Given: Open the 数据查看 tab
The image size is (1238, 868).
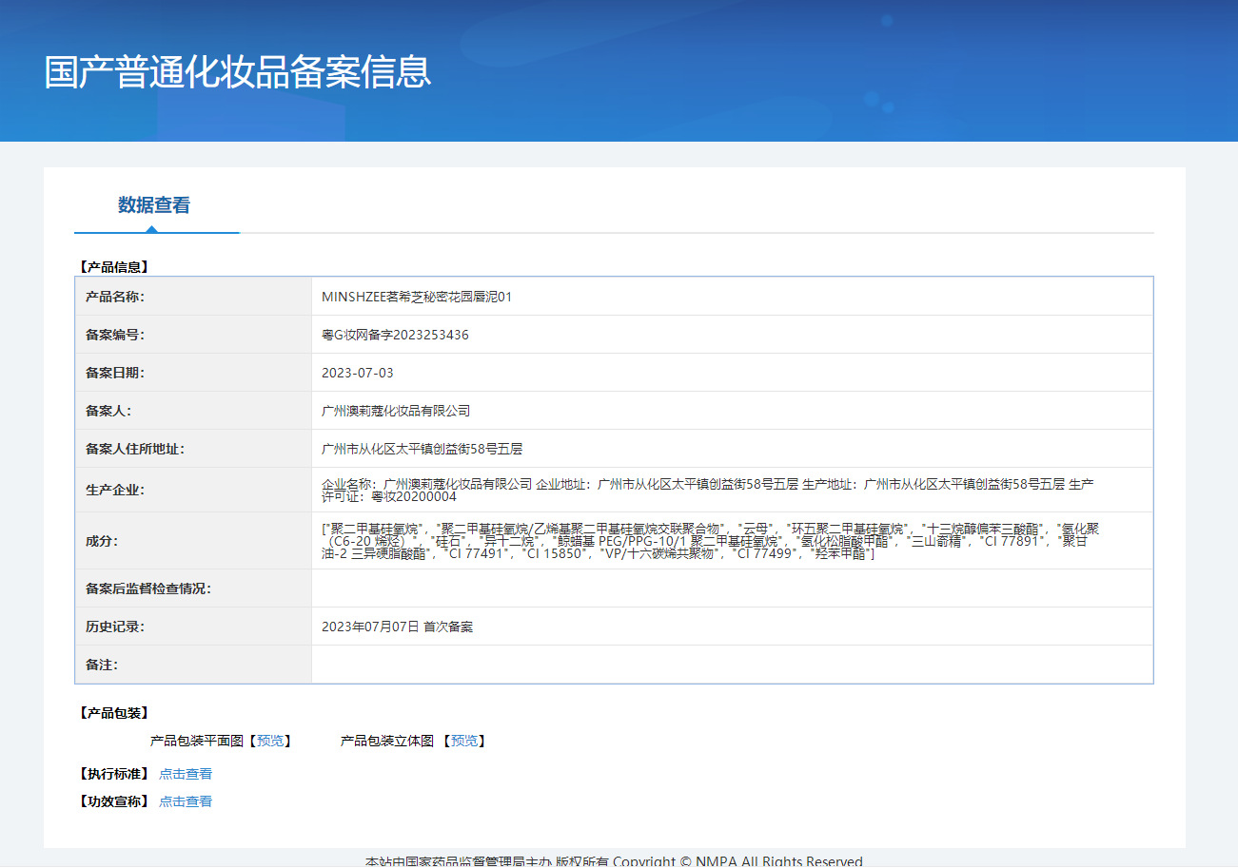Looking at the screenshot, I should coord(154,204).
